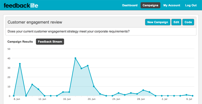Click the last data point on the chart
Viewport: 202px width, 104px height.
click(x=193, y=96)
